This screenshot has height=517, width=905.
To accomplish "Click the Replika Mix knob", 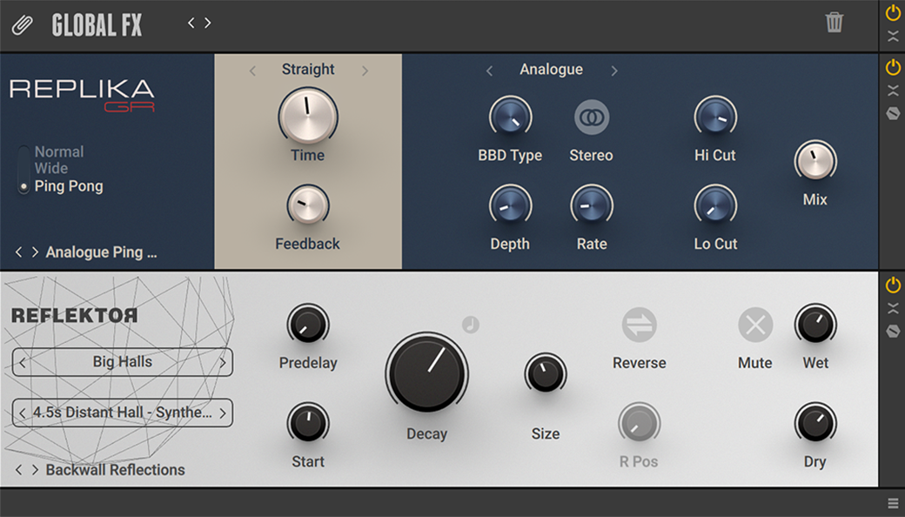I will pyautogui.click(x=815, y=160).
